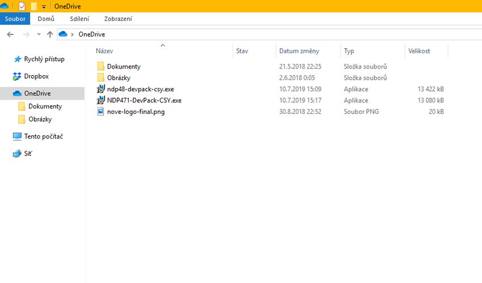Sort files by the Datum změny column
The height and width of the screenshot is (283, 482).
[x=299, y=51]
